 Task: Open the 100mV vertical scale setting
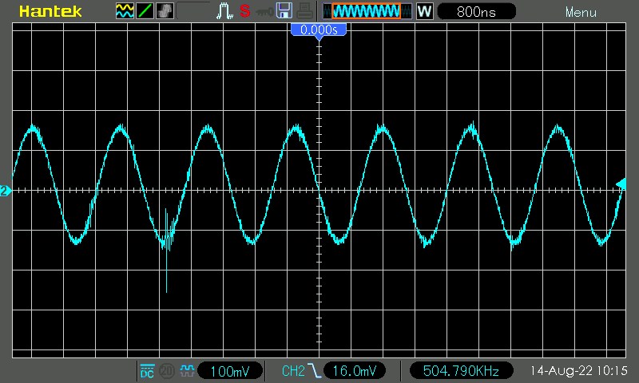click(235, 371)
